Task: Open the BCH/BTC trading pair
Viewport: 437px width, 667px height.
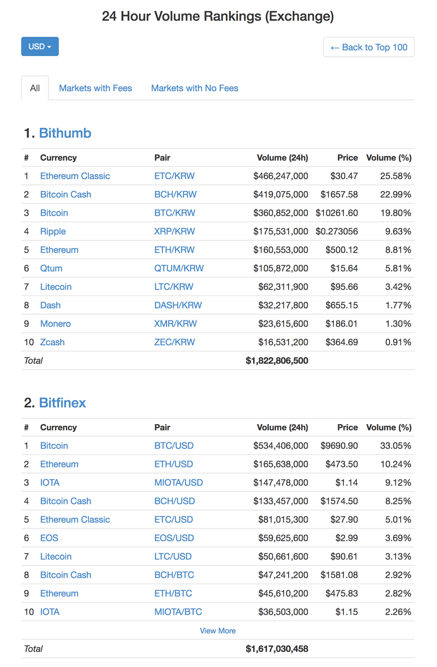Action: pyautogui.click(x=174, y=575)
